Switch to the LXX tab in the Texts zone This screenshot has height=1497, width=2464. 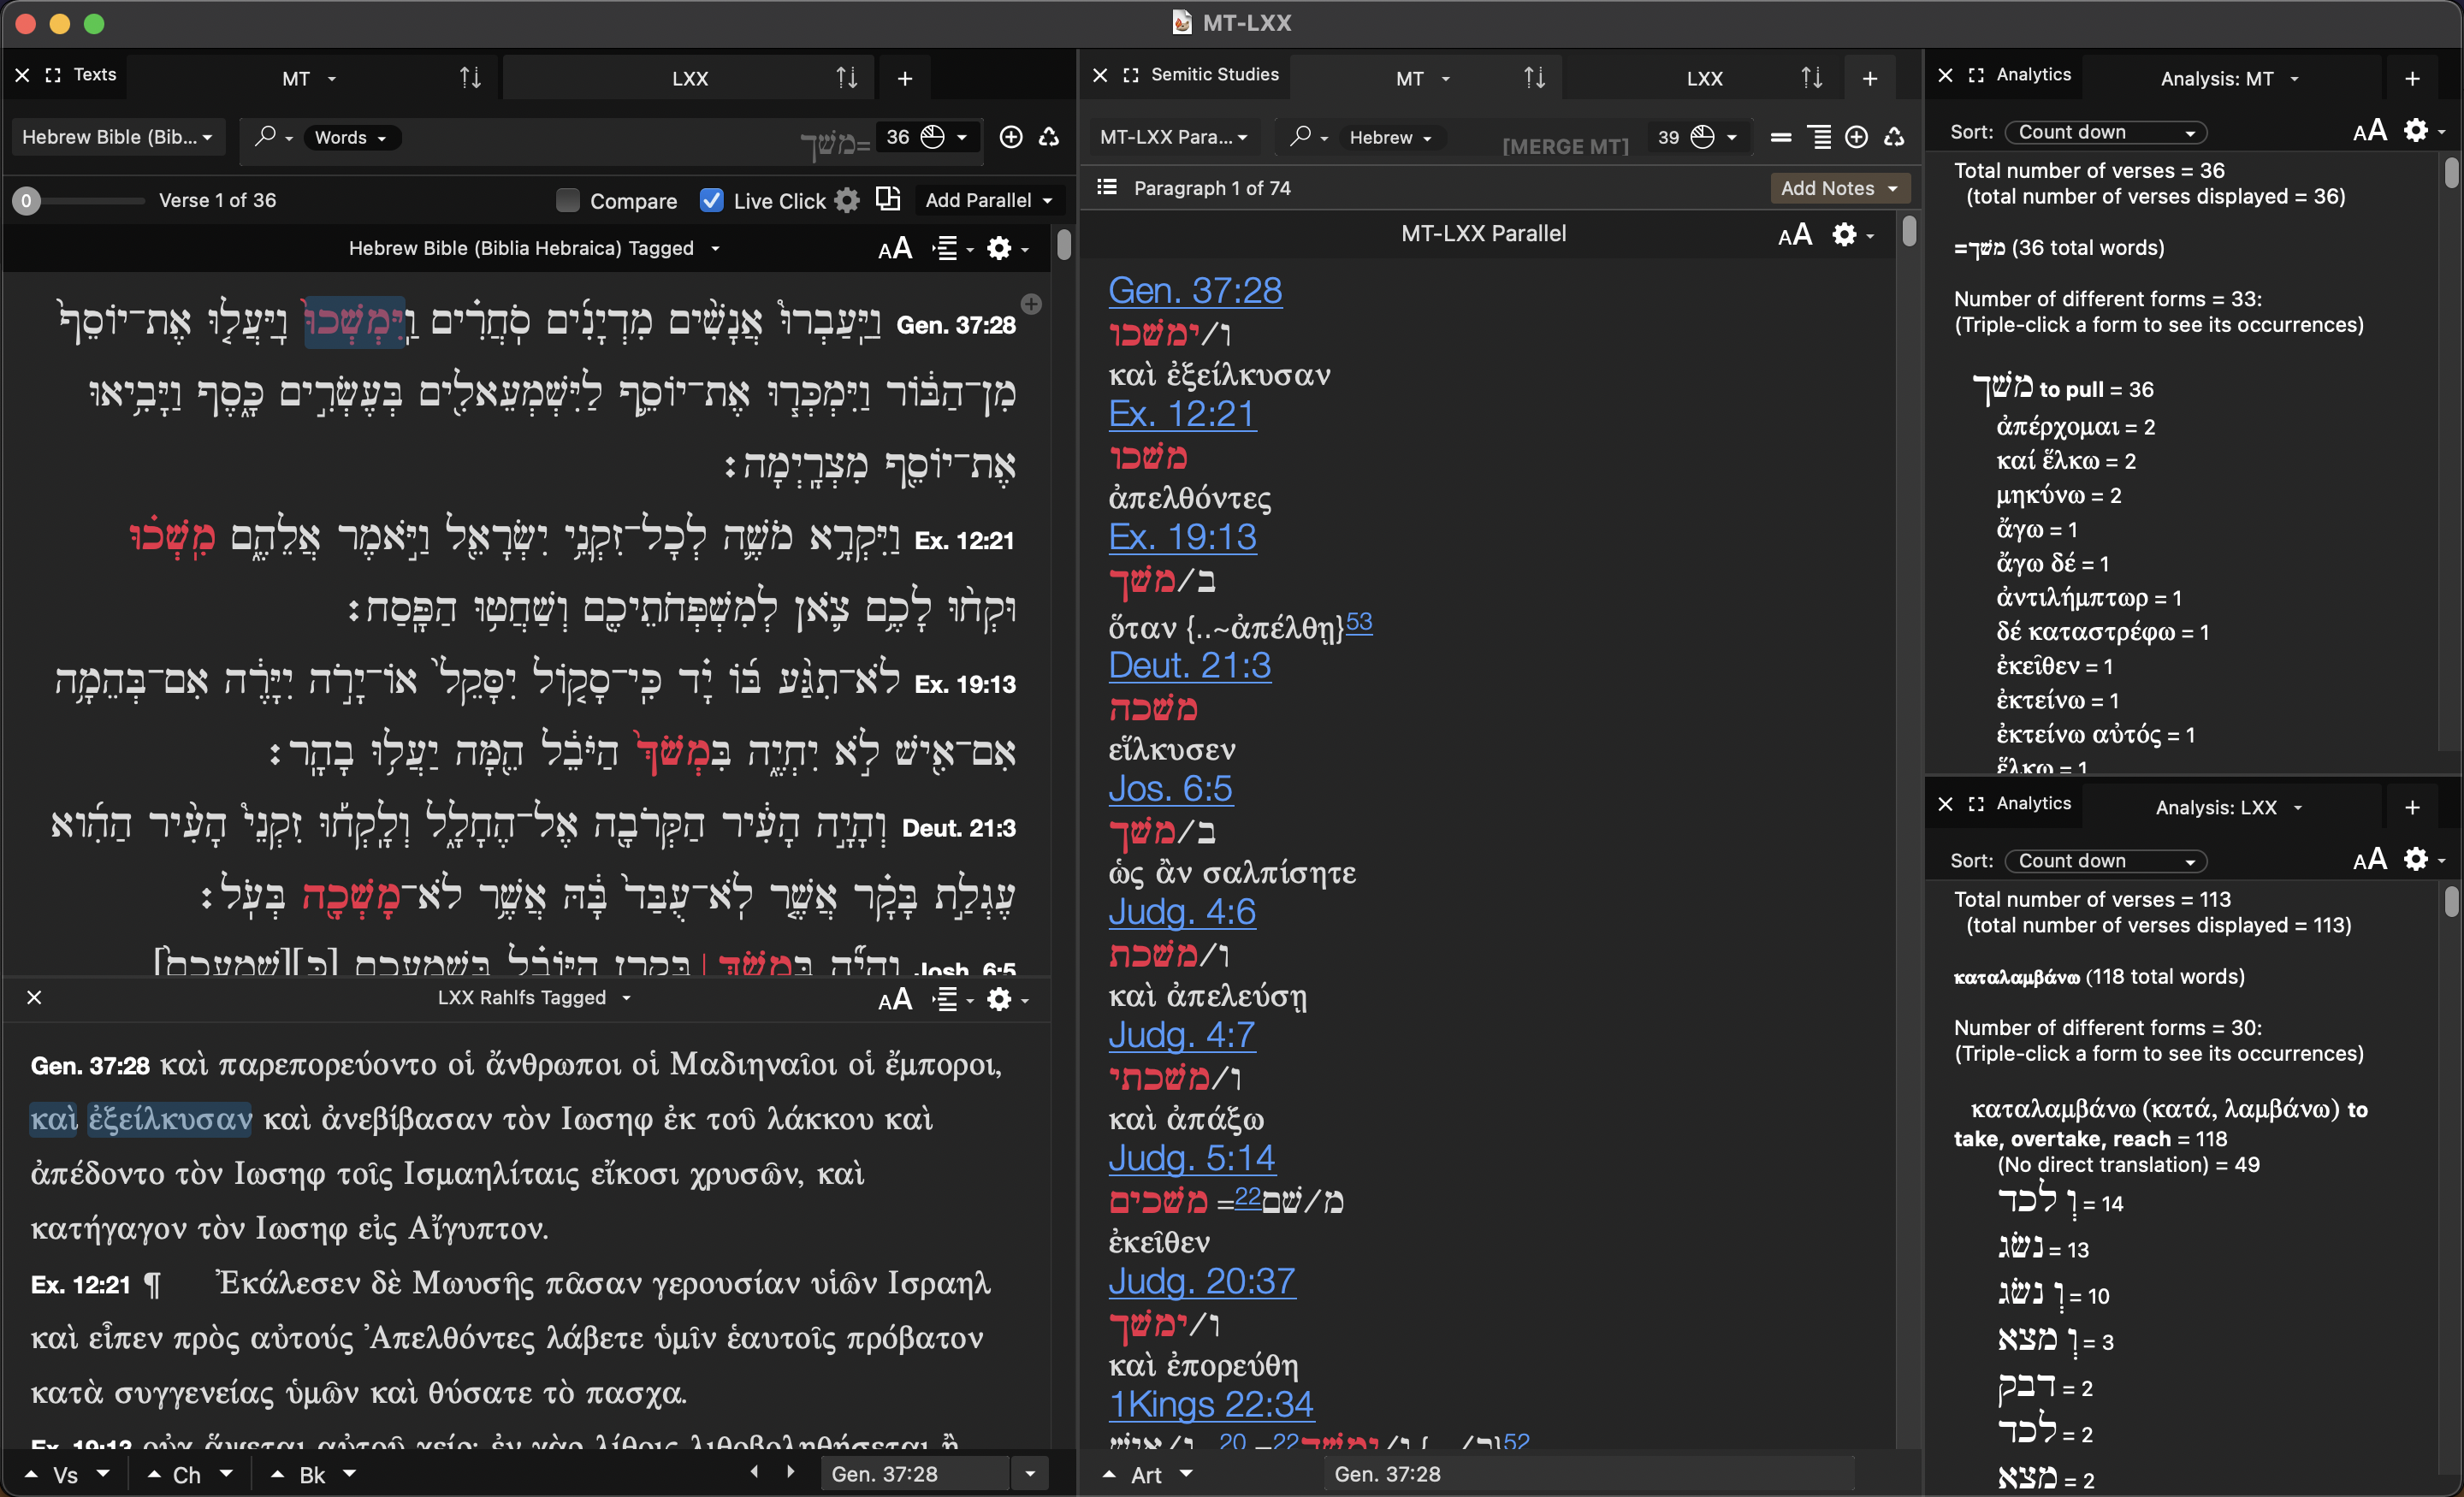[x=689, y=78]
